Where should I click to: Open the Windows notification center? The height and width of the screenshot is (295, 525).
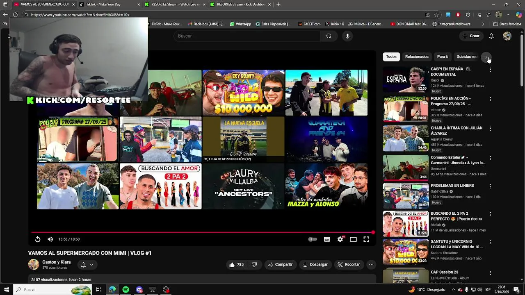tap(516, 290)
